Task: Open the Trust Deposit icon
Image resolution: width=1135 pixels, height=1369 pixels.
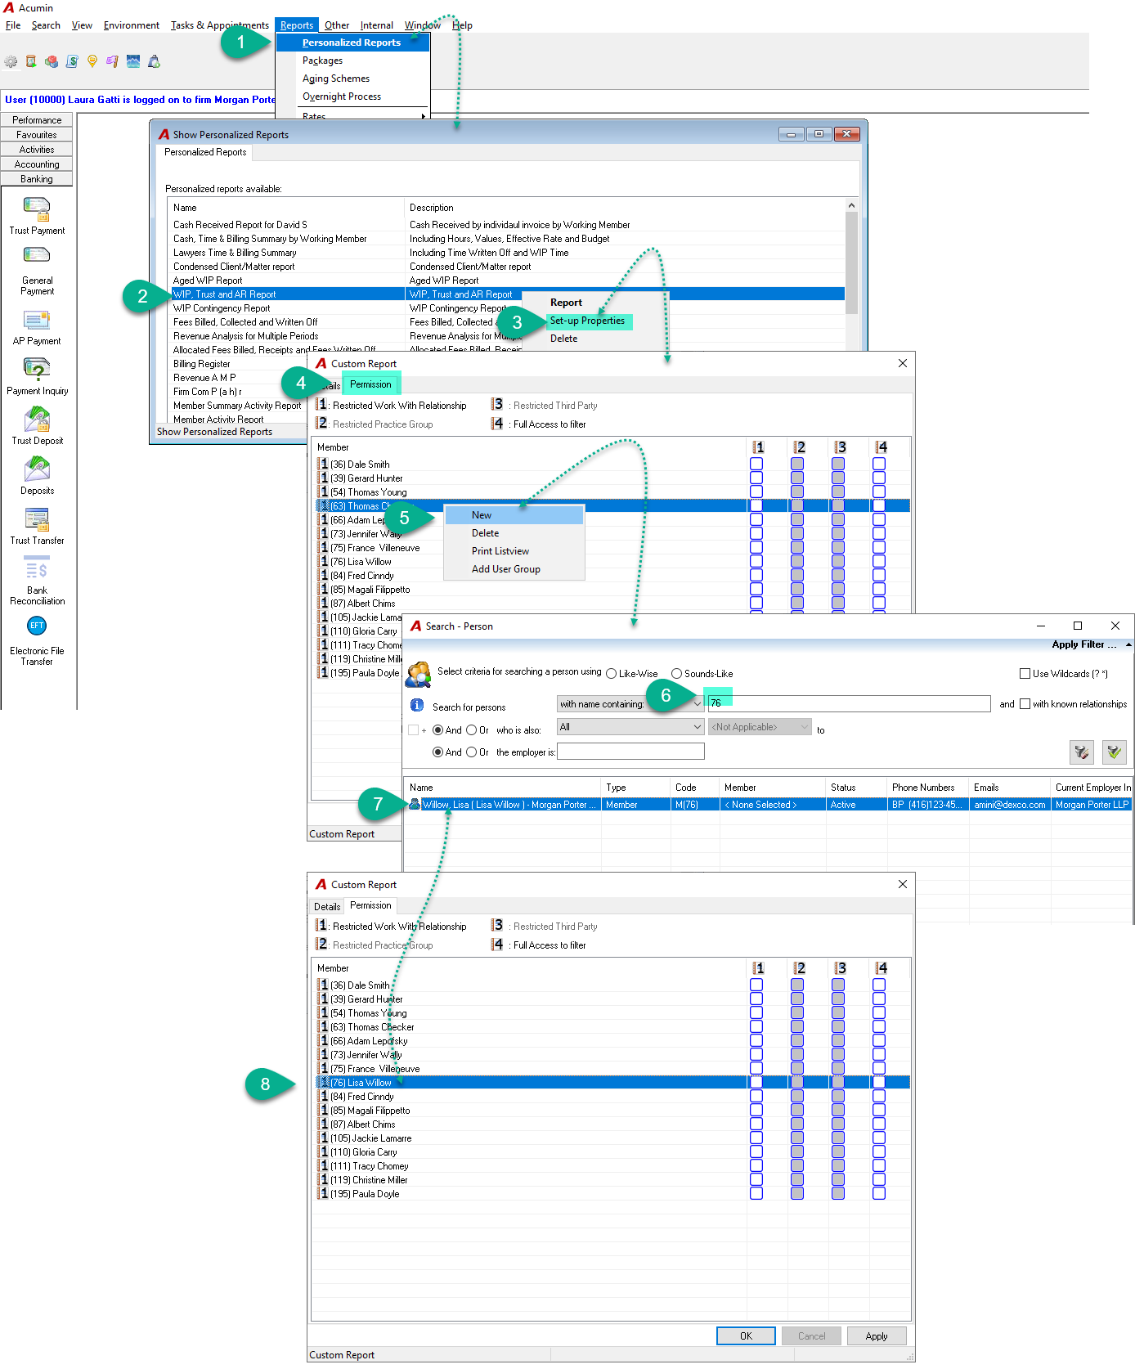Action: click(37, 420)
